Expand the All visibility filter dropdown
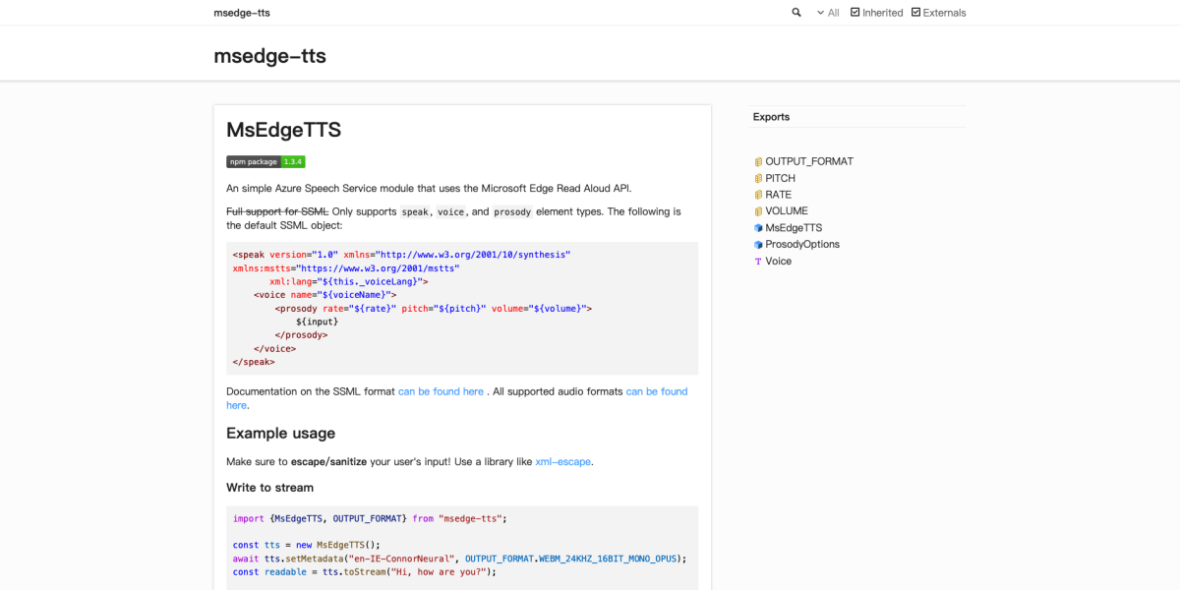 (x=828, y=13)
